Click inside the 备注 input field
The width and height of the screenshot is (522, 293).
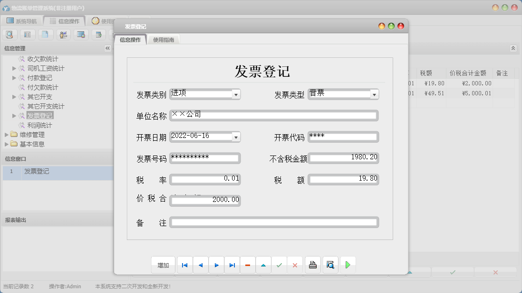pyautogui.click(x=273, y=222)
